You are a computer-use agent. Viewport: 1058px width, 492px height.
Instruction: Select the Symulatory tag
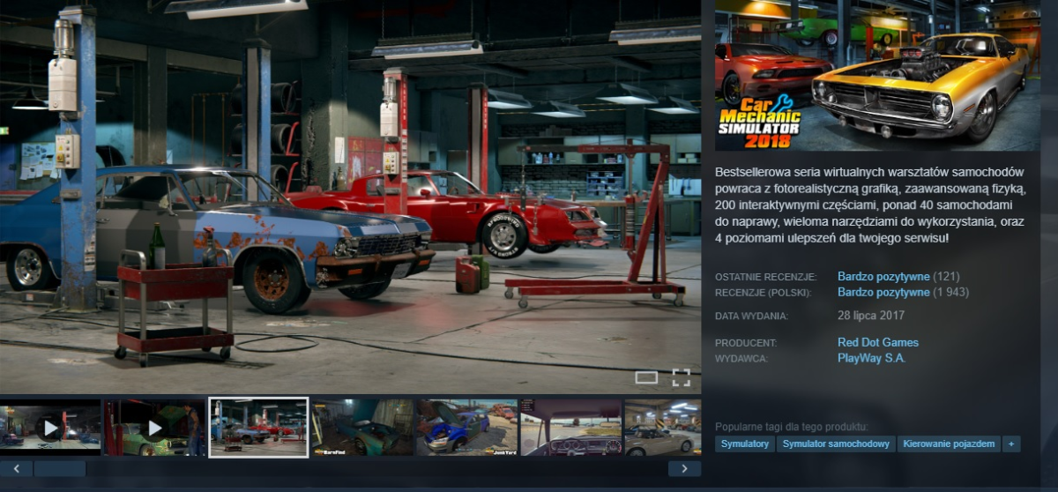(x=745, y=444)
